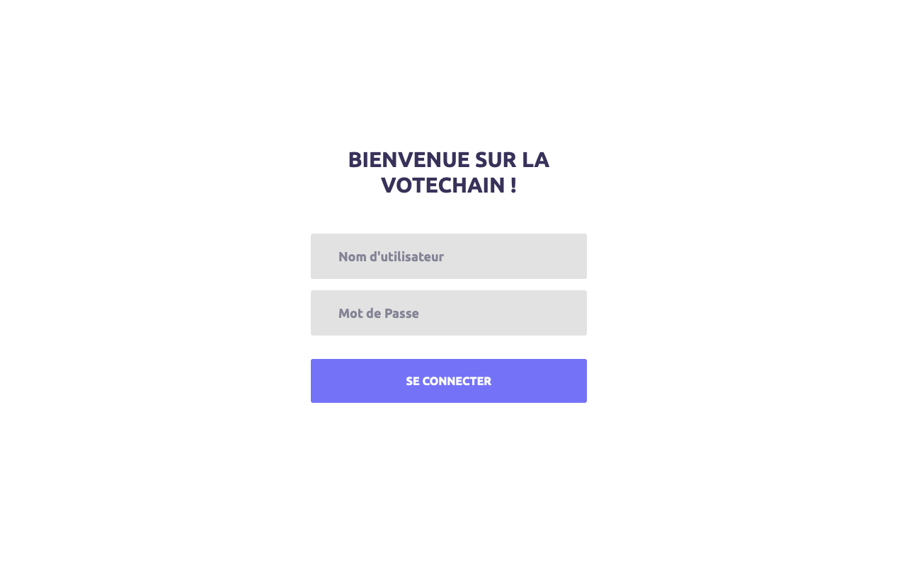Place the cursor in the second gray field

[x=448, y=313]
